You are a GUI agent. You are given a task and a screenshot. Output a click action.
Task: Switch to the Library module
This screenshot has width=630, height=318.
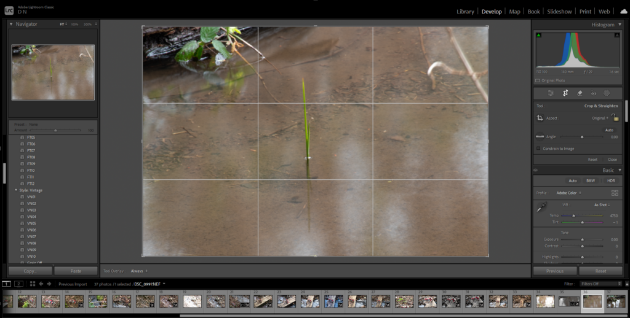tap(465, 12)
